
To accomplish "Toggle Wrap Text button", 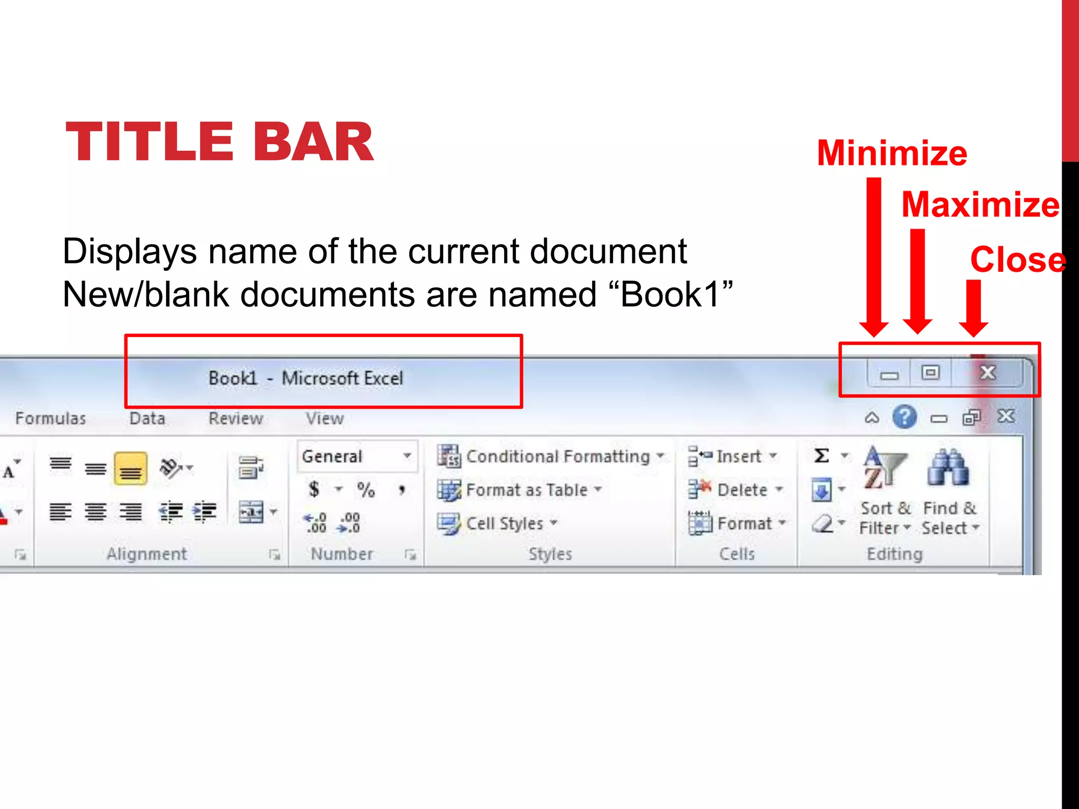I will point(251,468).
